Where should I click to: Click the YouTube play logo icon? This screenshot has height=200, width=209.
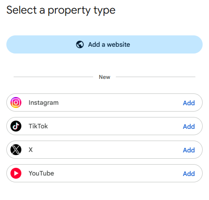16,173
